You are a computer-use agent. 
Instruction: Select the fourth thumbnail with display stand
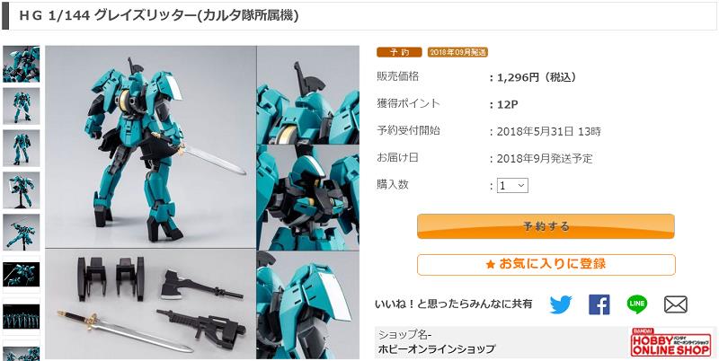pyautogui.click(x=21, y=190)
